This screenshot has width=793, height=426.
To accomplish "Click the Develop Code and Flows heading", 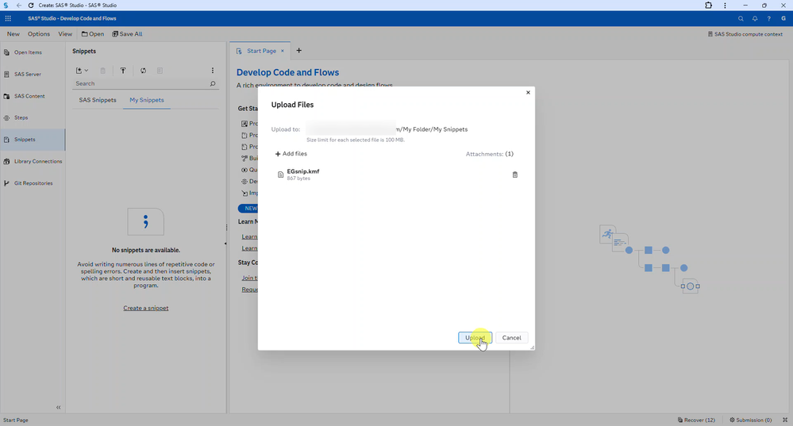I will click(288, 72).
